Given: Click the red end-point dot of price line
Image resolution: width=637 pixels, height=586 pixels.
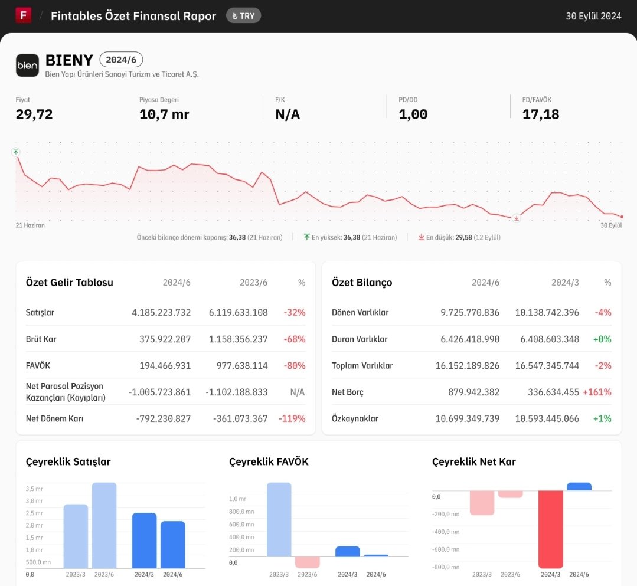Looking at the screenshot, I should tap(622, 217).
